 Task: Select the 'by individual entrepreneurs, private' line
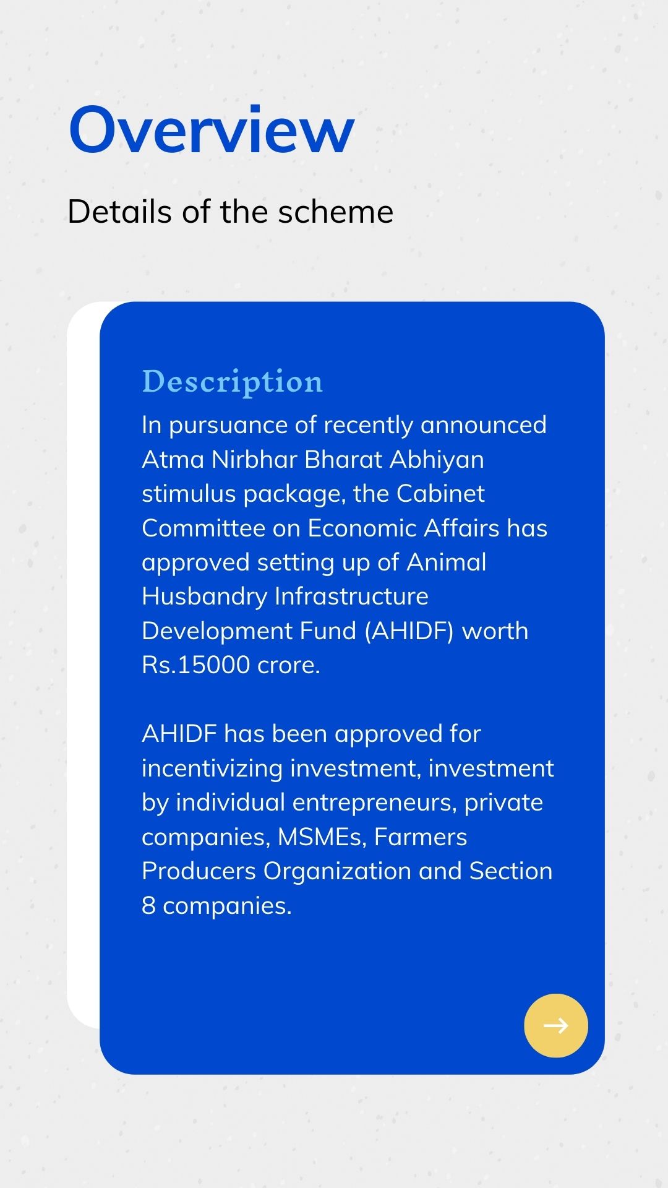click(342, 803)
